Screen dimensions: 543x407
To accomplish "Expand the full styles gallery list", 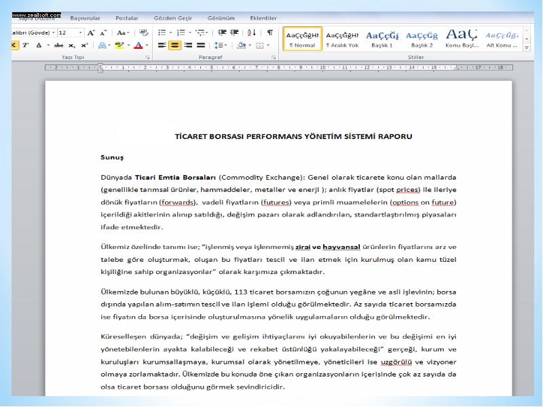I will click(527, 47).
